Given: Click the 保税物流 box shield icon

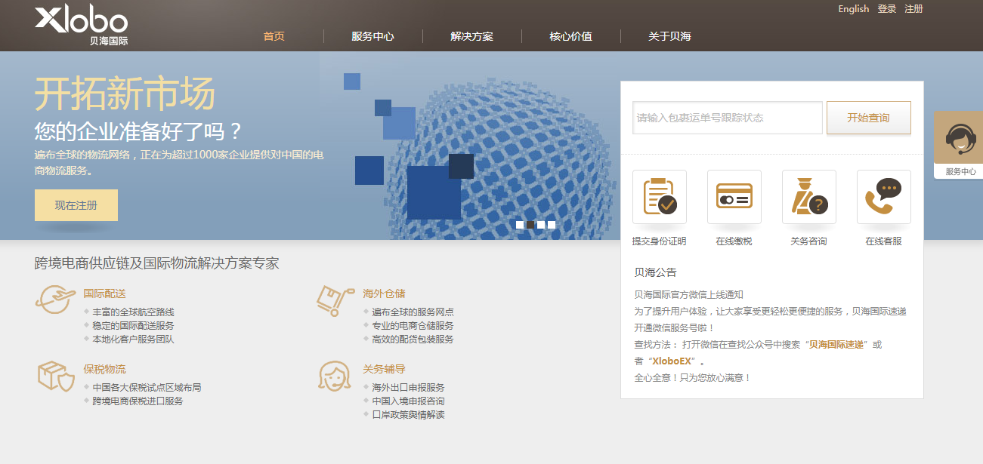Looking at the screenshot, I should 55,376.
